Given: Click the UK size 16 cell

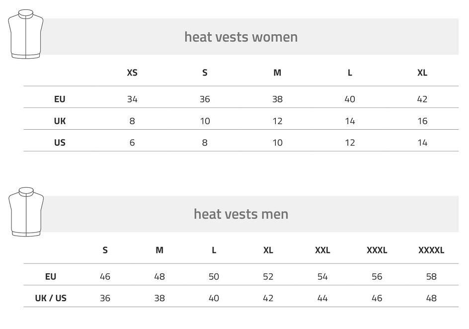Looking at the screenshot, I should 422,121.
